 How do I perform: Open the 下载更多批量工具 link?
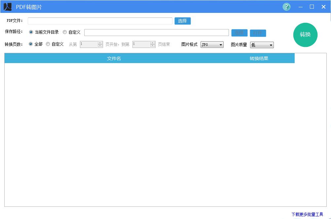point(308,214)
